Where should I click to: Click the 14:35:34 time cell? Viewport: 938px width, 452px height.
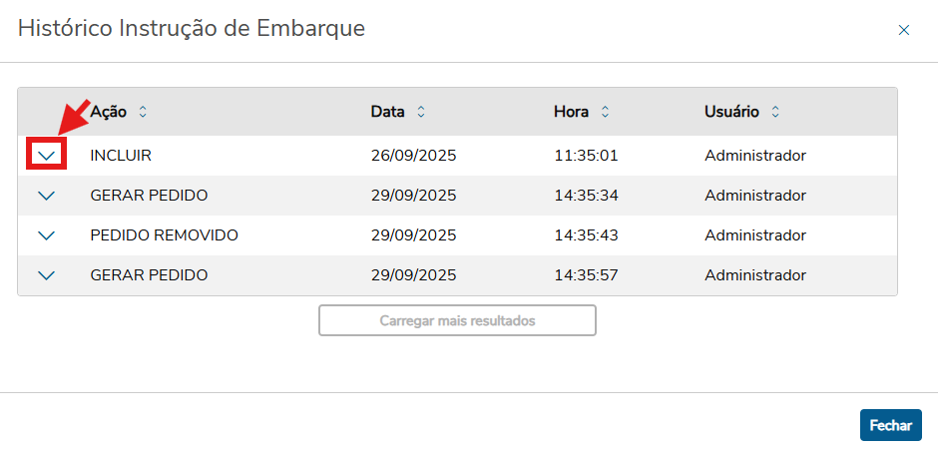point(586,196)
